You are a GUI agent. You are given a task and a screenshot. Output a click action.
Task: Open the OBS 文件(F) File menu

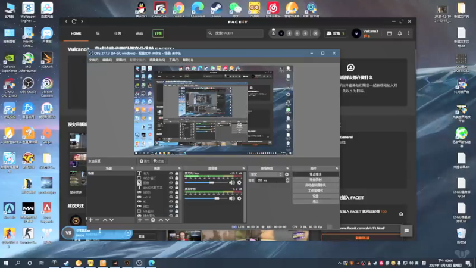click(x=93, y=60)
